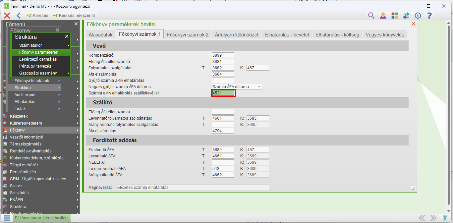Click Főkönyv paraméterek bevitele status bar button

tap(41, 218)
